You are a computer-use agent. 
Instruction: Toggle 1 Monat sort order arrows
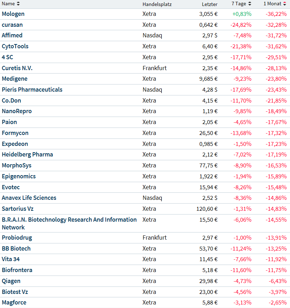(284, 4)
